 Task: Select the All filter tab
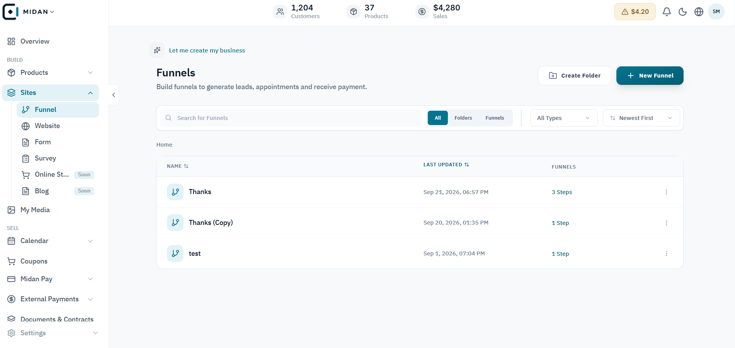pos(438,118)
